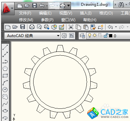
Task: Open the 文件(F) menu
Action: (x=25, y=13)
